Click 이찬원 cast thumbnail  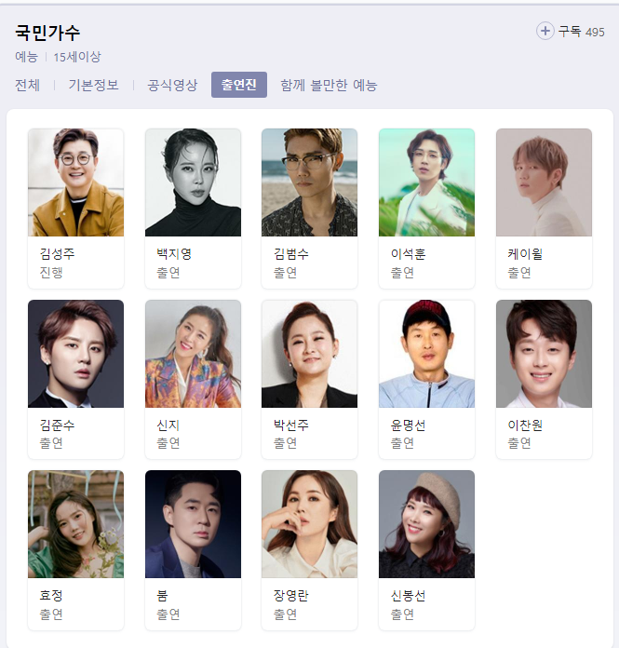pyautogui.click(x=544, y=354)
